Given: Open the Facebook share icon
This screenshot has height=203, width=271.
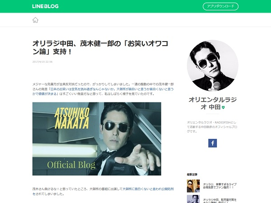Looking at the screenshot, I should [212, 143].
